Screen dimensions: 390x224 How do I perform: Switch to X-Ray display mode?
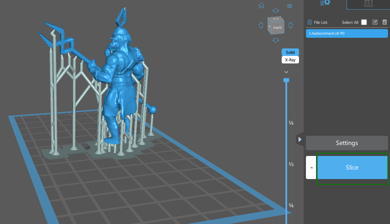click(x=290, y=60)
